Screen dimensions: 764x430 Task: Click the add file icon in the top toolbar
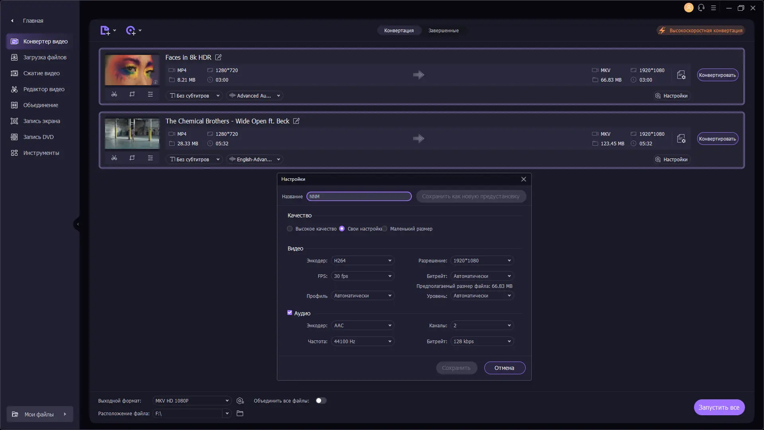coord(105,31)
